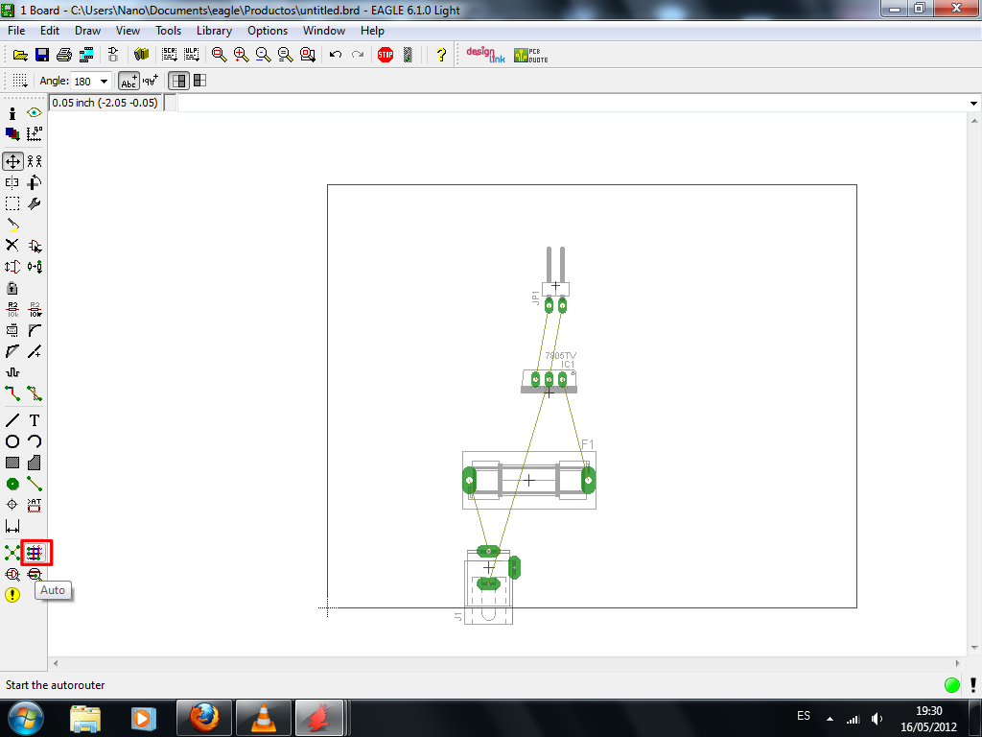The image size is (982, 737).
Task: Select the Dimension tool
Action: [x=12, y=527]
